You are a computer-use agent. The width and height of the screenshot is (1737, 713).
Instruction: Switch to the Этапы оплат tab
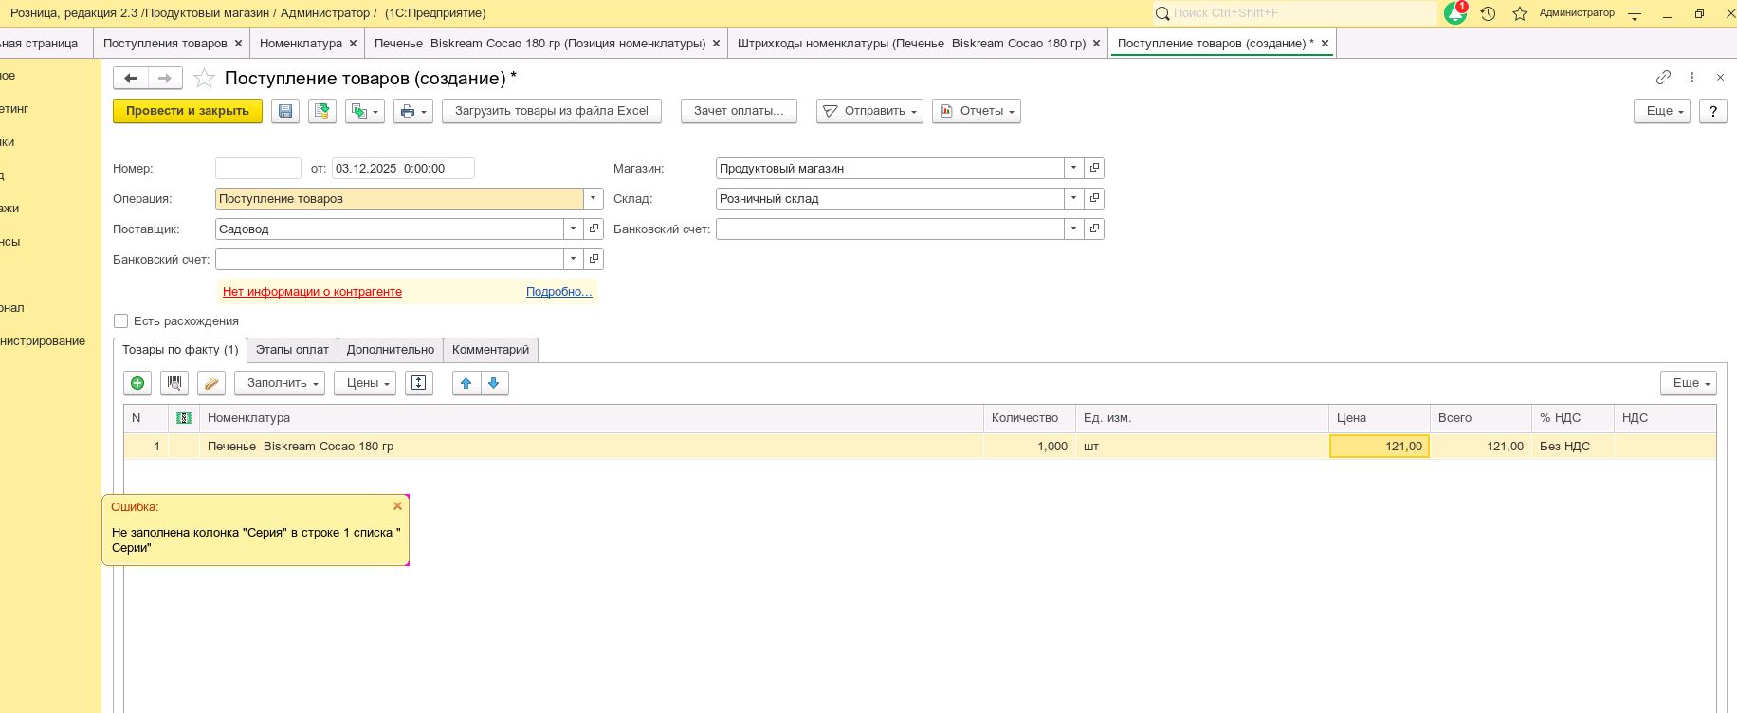tap(292, 350)
